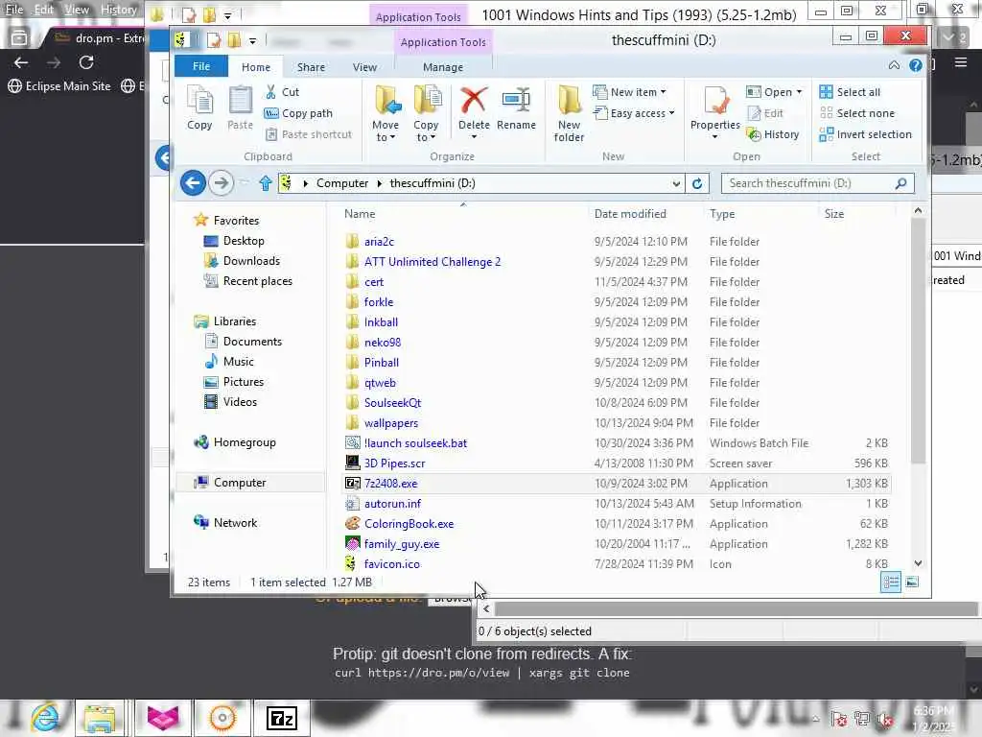982x737 pixels.
Task: Switch to the View ribbon tab
Action: pos(364,67)
